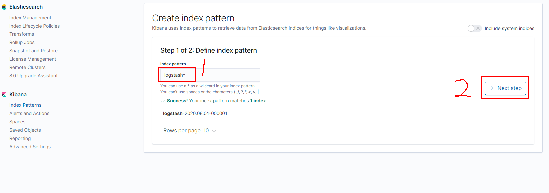
Task: Navigate to Saved Objects
Action: coord(25,130)
